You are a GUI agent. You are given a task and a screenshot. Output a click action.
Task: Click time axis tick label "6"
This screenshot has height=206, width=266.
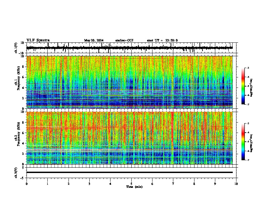tap(152, 184)
